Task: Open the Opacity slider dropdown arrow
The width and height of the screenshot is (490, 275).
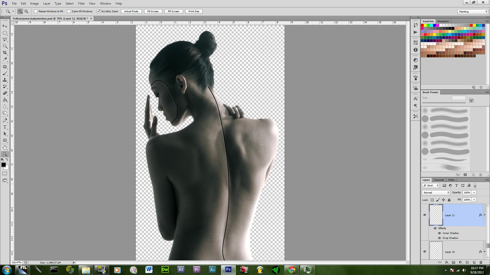Action: click(474, 193)
